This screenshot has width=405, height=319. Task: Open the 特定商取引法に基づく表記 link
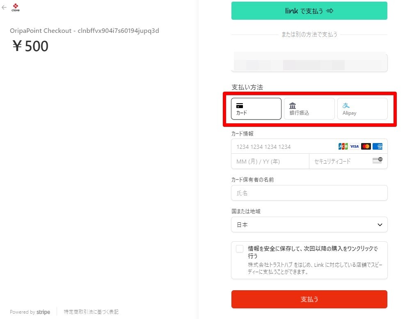click(91, 312)
